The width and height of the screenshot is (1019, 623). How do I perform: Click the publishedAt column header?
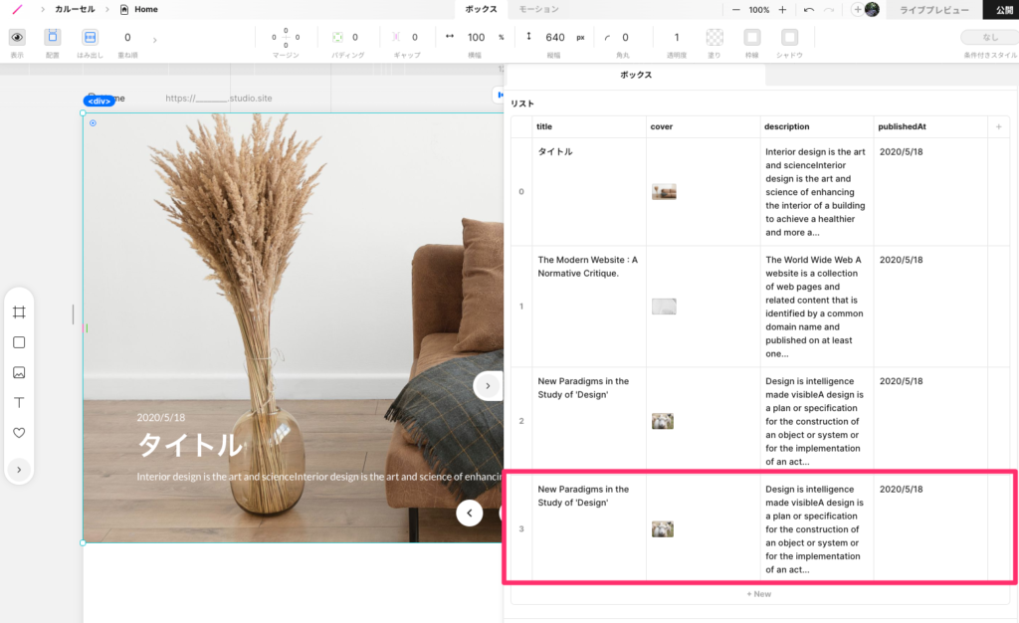click(x=930, y=126)
